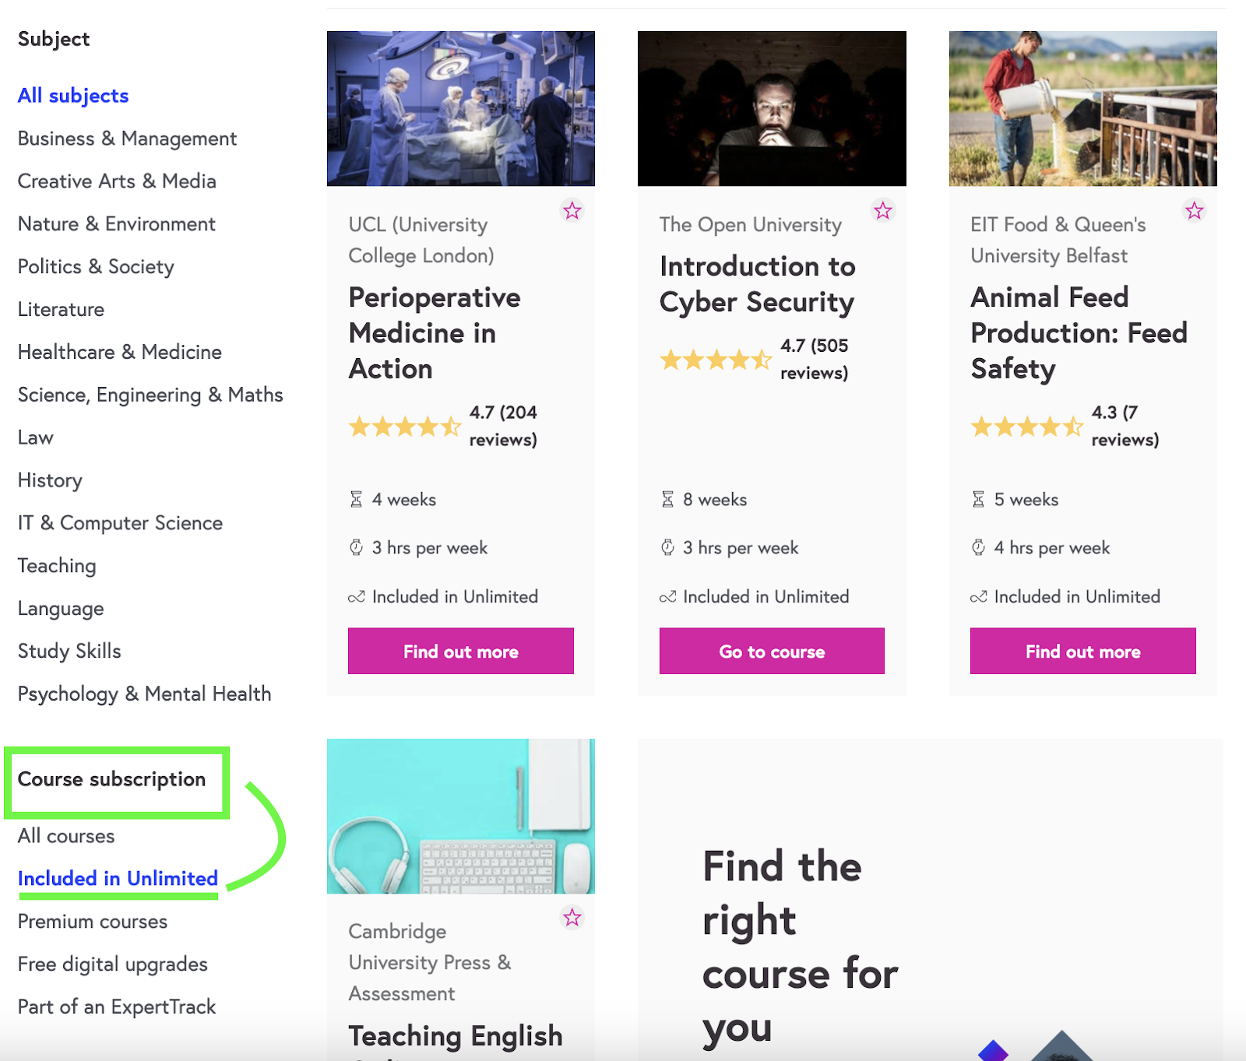Bookmark the Animal Feed Production course
1246x1061 pixels.
(x=1195, y=210)
